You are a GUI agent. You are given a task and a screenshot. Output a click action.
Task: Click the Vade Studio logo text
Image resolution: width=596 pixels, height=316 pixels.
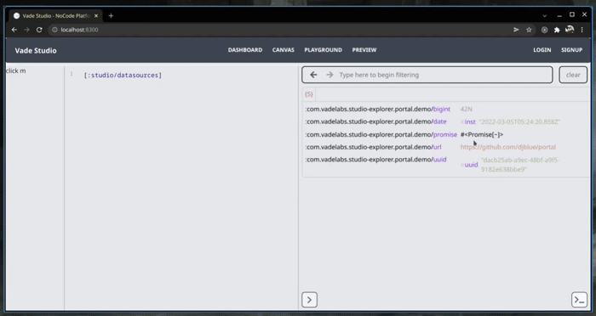point(36,50)
